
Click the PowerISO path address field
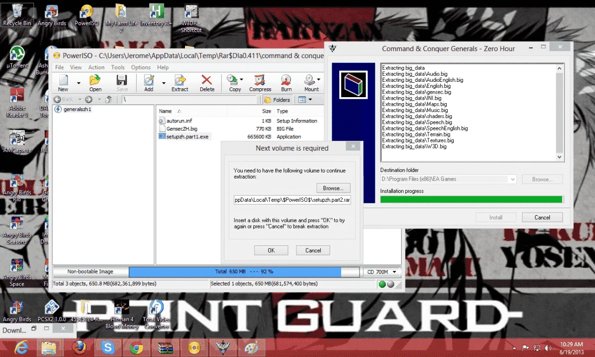[190, 100]
